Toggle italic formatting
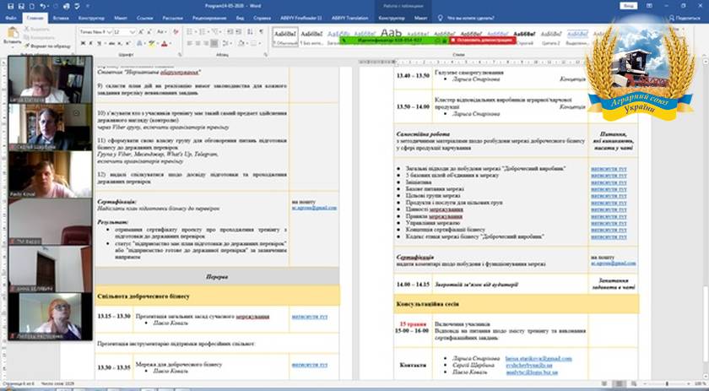 point(91,43)
